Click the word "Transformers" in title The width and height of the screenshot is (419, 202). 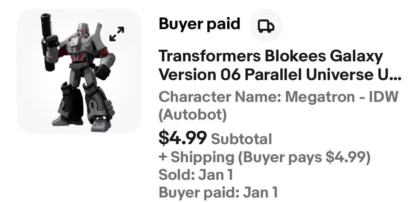click(x=207, y=56)
